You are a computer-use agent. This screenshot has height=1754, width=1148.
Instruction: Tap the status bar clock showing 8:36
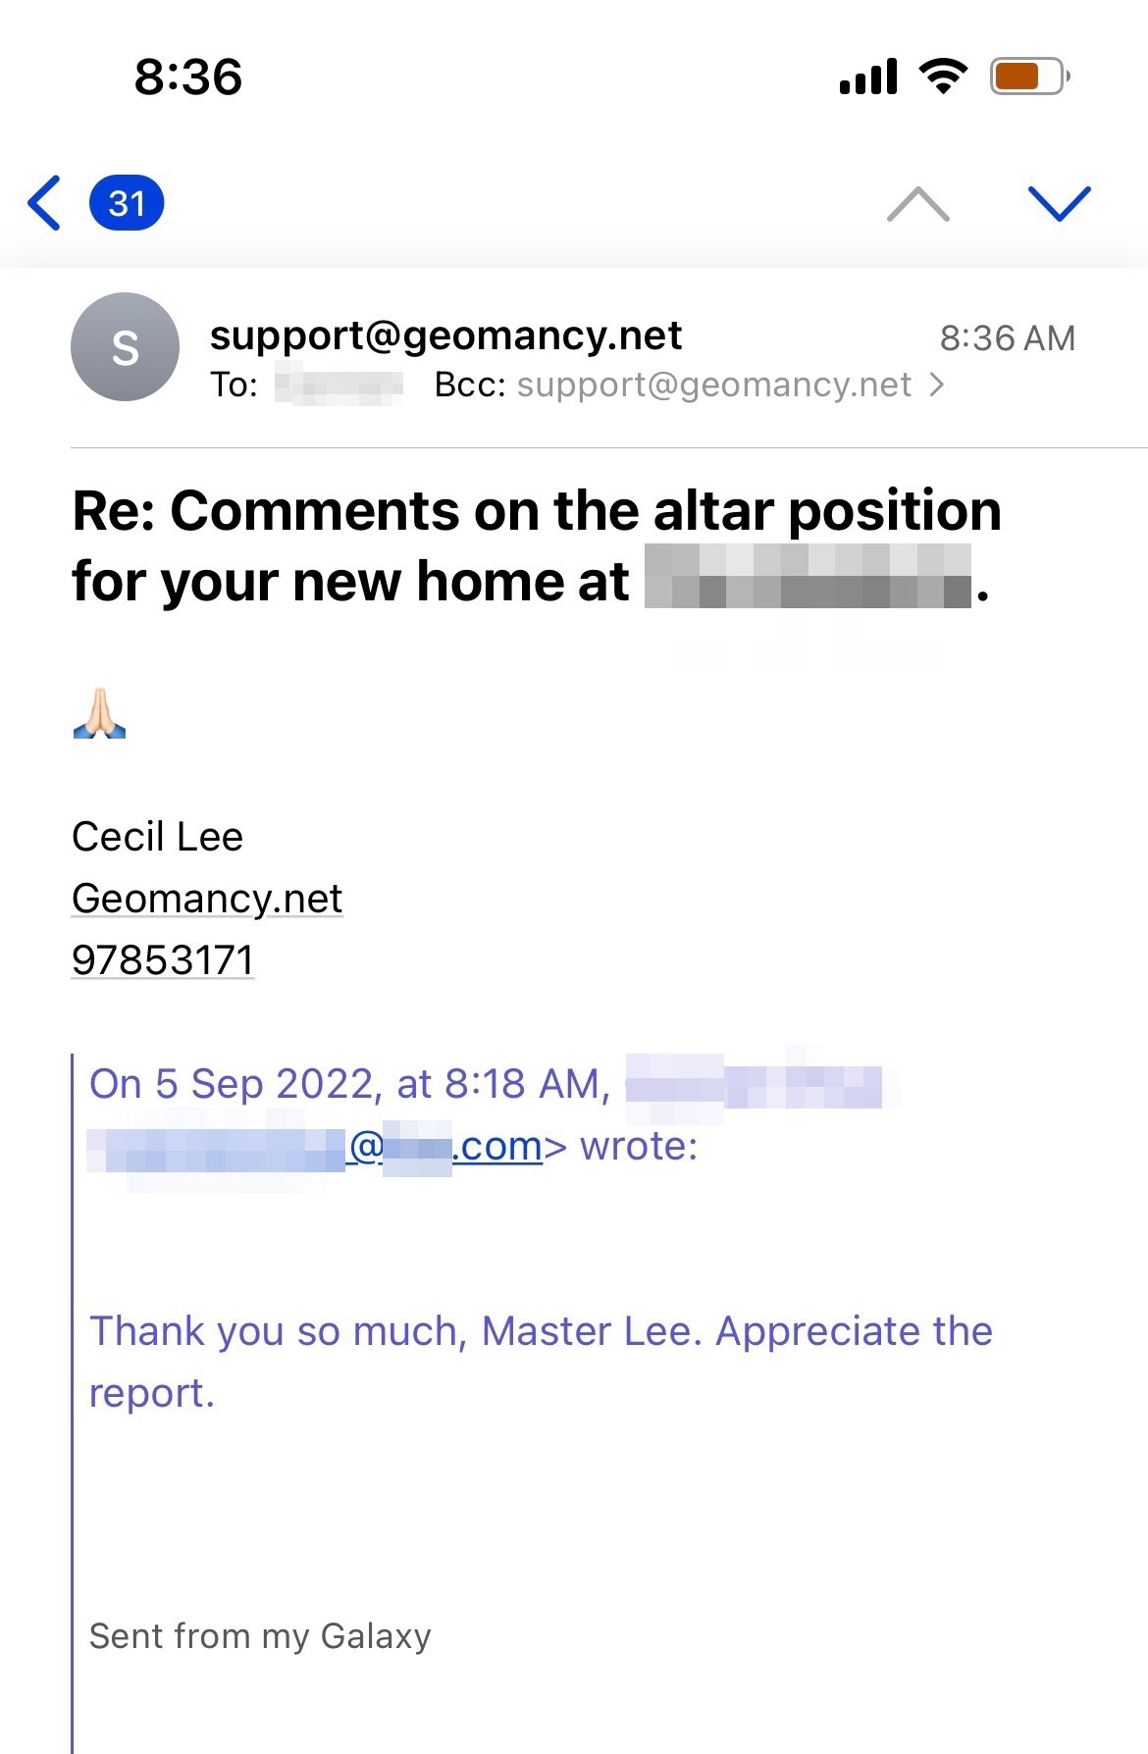click(187, 77)
